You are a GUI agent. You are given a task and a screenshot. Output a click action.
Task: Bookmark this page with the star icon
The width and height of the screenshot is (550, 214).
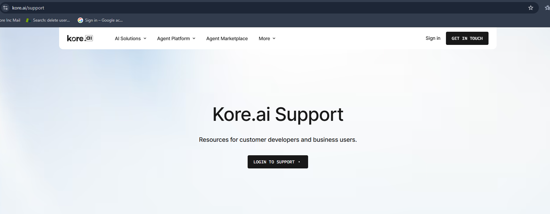click(x=530, y=8)
